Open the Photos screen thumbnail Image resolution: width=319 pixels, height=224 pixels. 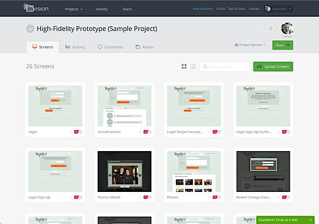194,171
